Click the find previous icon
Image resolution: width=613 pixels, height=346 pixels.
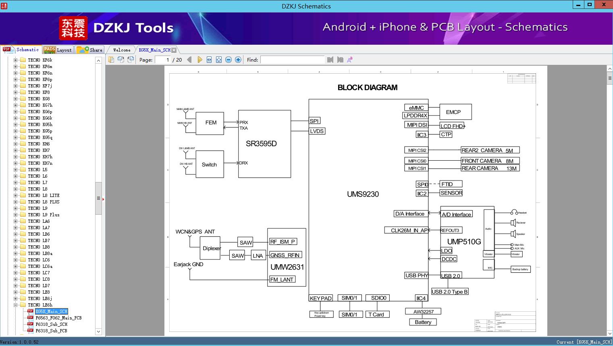point(330,60)
